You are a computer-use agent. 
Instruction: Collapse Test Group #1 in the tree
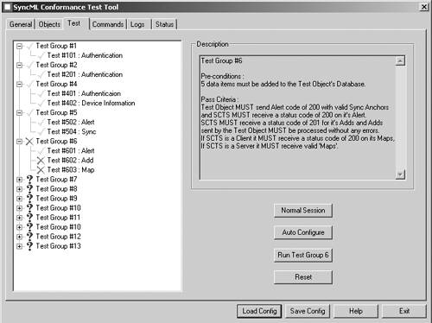click(x=19, y=46)
